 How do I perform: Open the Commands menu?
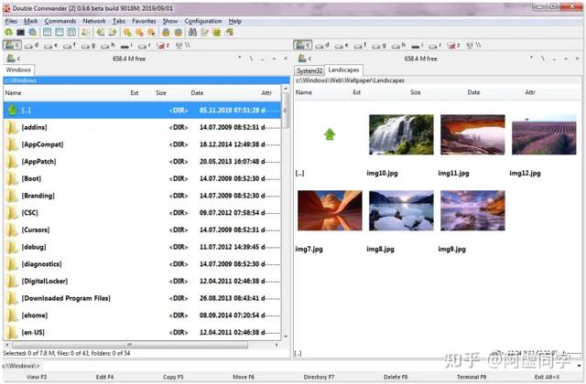[x=60, y=21]
